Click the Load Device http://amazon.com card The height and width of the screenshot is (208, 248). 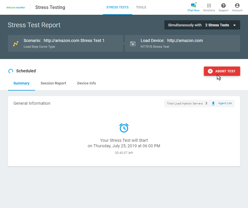pyautogui.click(x=183, y=43)
